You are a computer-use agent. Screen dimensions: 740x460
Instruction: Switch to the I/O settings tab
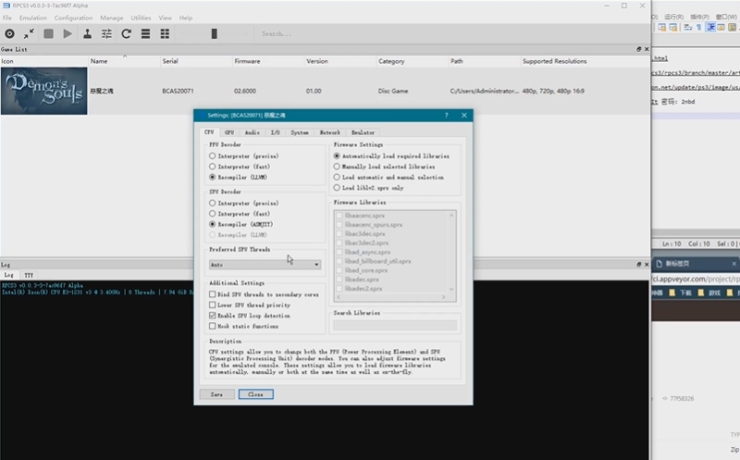(x=275, y=132)
